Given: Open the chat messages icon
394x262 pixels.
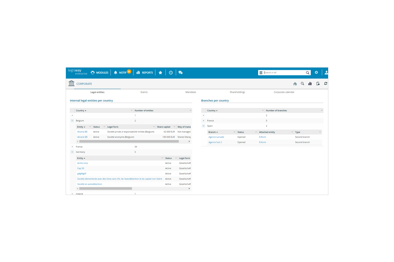Looking at the screenshot, I should pyautogui.click(x=181, y=73).
